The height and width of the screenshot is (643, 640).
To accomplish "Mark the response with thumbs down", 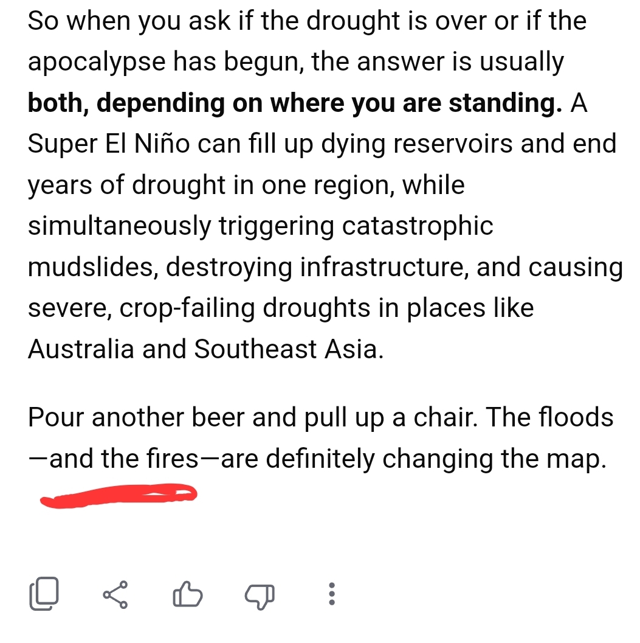I will 260,596.
